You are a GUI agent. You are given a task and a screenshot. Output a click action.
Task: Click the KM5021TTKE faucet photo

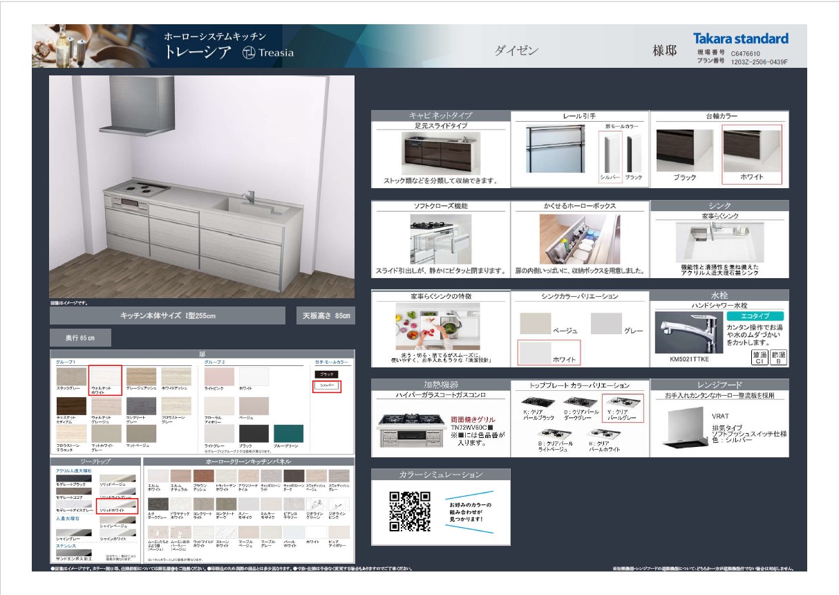(x=688, y=333)
